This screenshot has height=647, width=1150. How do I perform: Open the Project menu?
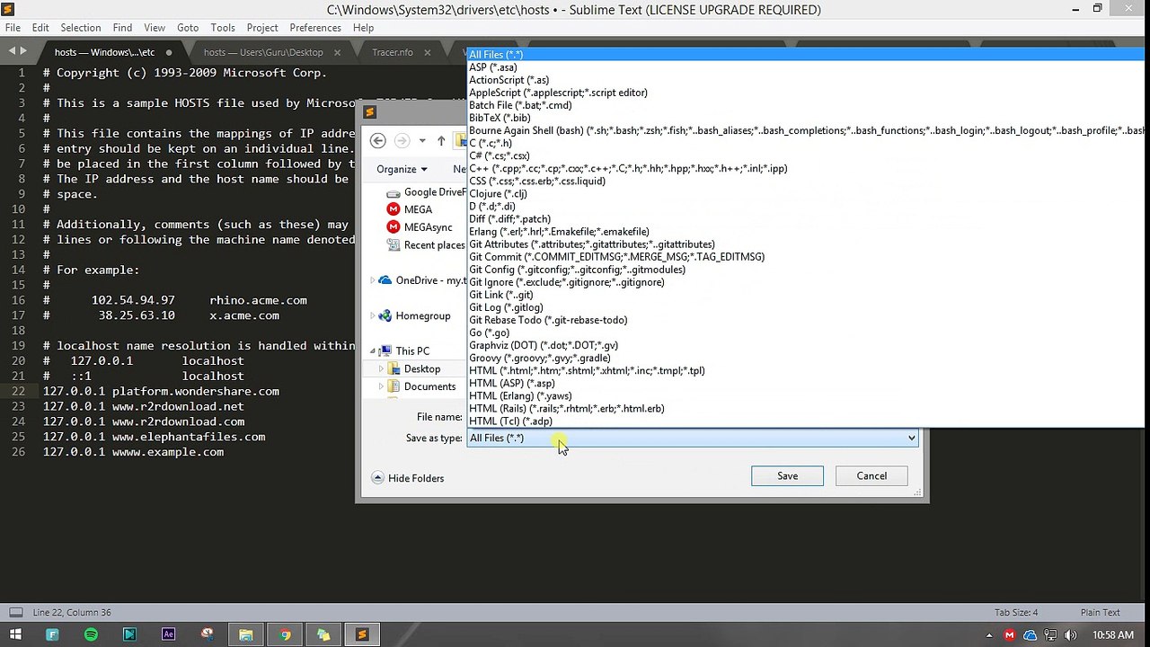click(262, 28)
